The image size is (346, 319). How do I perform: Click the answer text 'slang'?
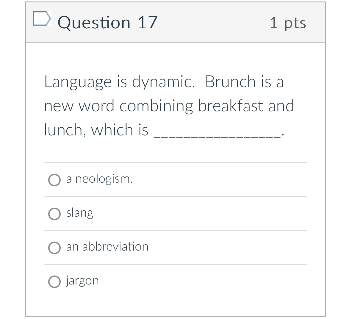(80, 212)
